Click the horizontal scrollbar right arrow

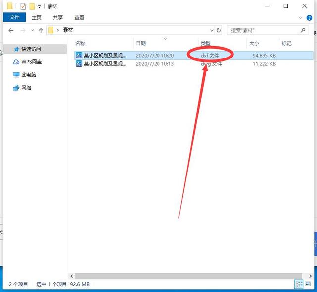[310, 276]
